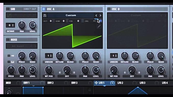Click the NOISE PAN knob
This screenshot has width=173, height=97.
(22, 70)
